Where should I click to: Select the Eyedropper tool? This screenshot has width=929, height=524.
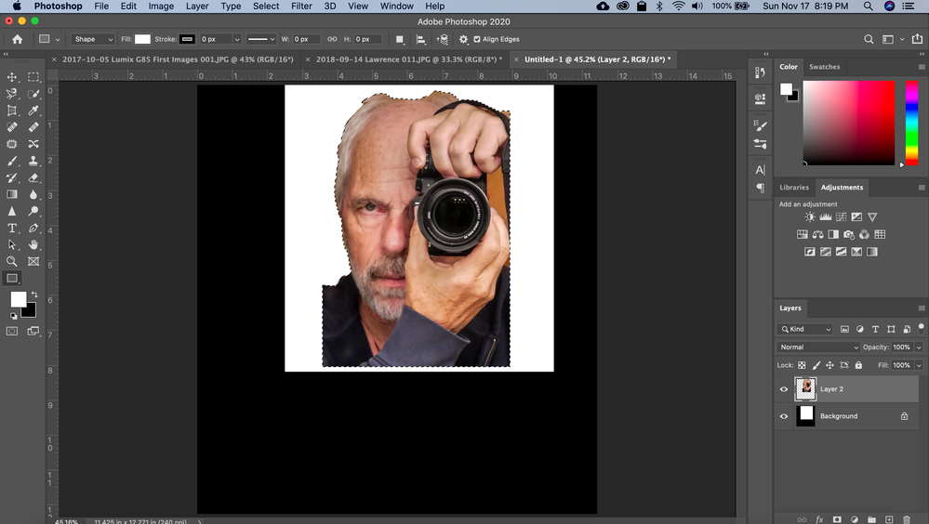33,111
